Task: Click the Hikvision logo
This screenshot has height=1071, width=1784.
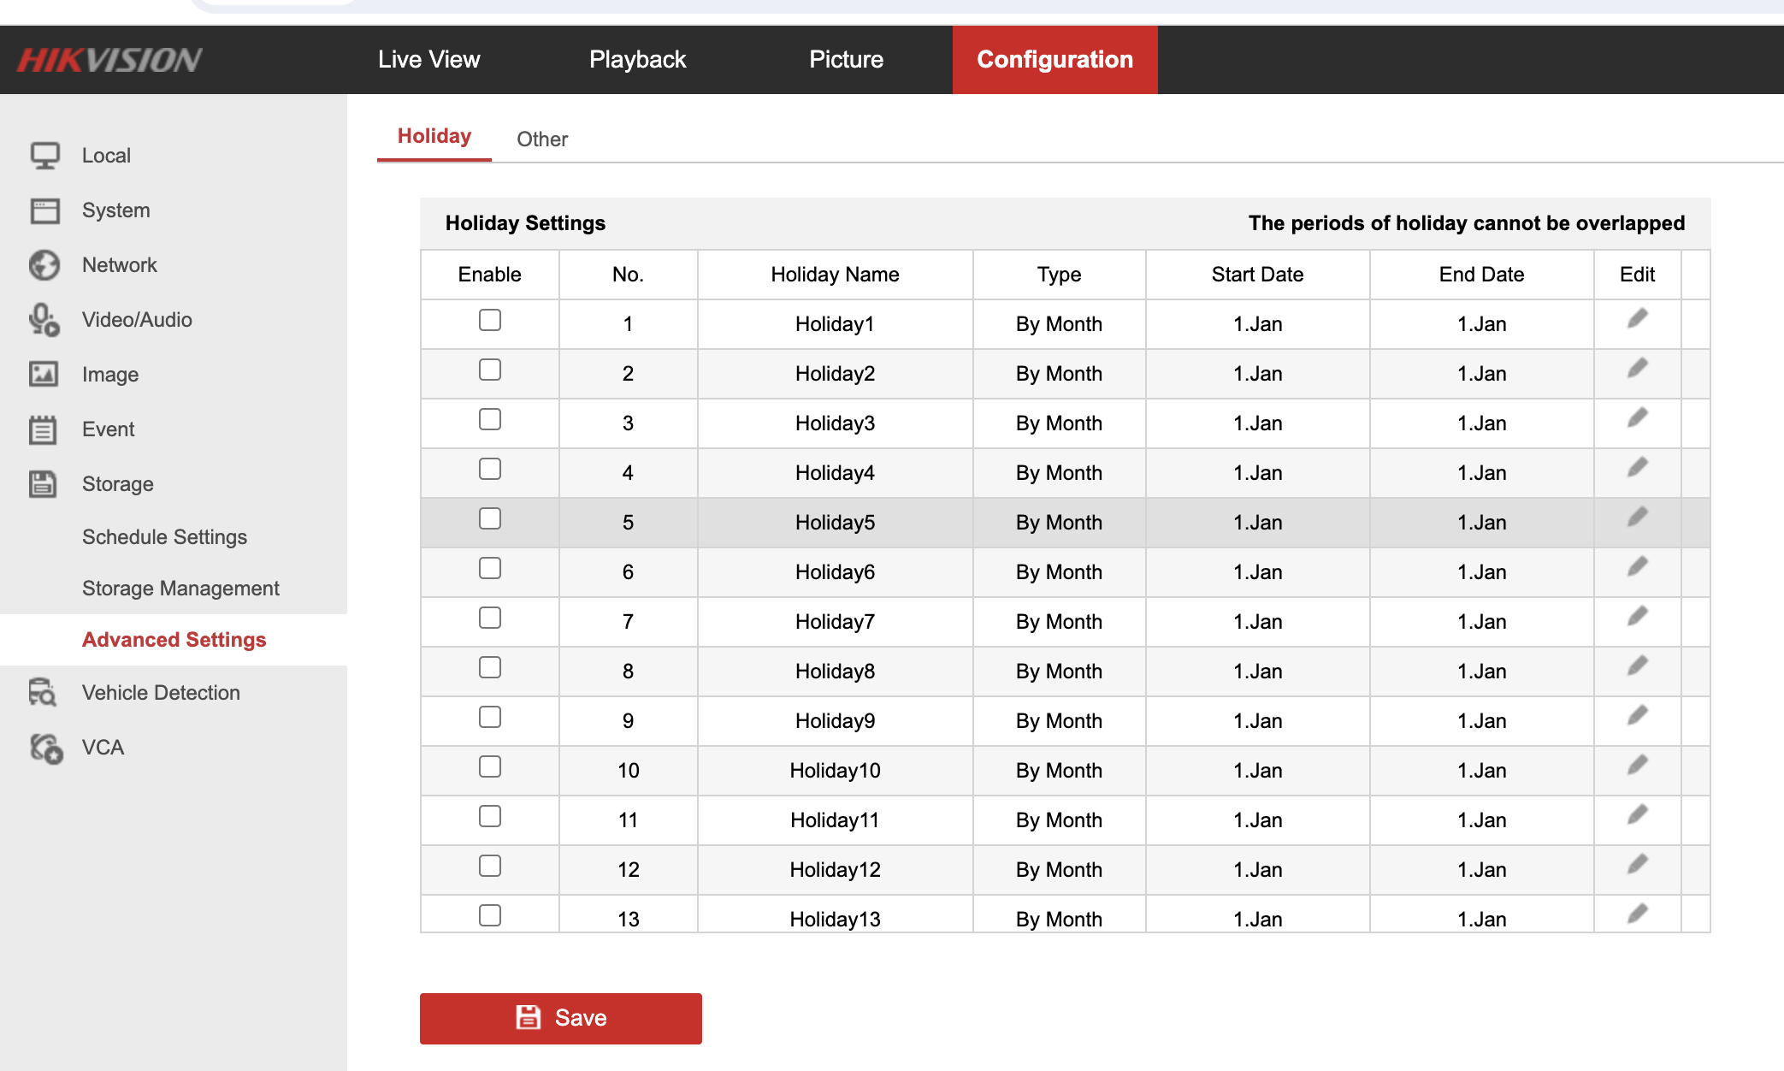Action: (109, 60)
